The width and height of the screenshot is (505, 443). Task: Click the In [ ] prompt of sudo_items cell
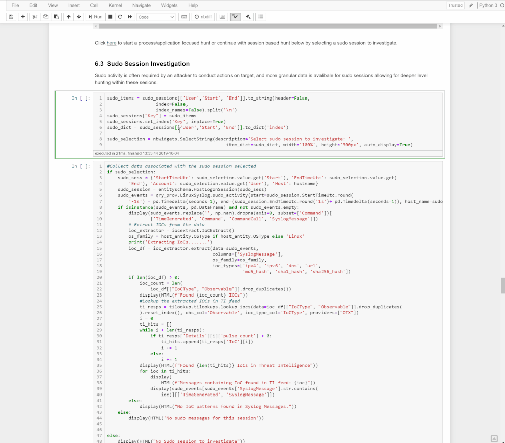coord(81,98)
